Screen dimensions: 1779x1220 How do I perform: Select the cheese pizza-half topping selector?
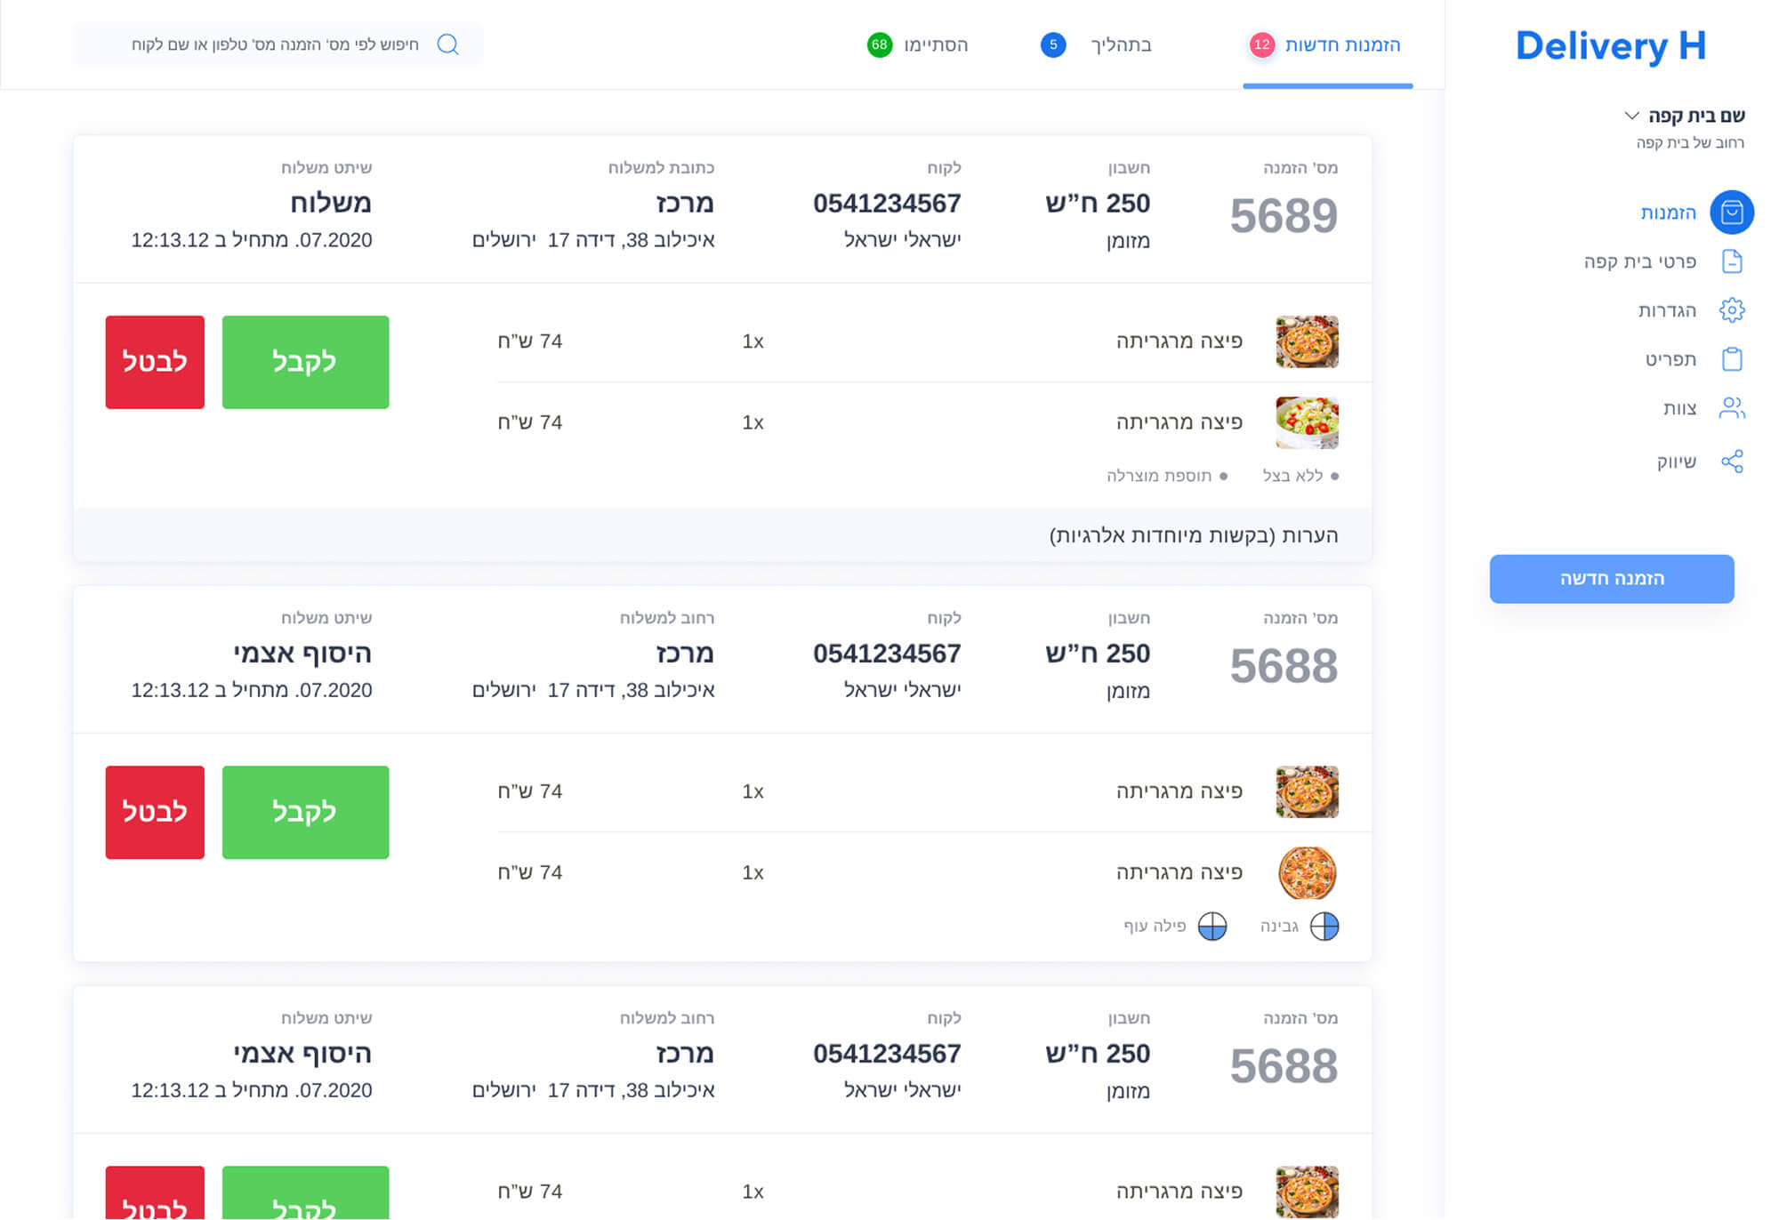tap(1324, 927)
